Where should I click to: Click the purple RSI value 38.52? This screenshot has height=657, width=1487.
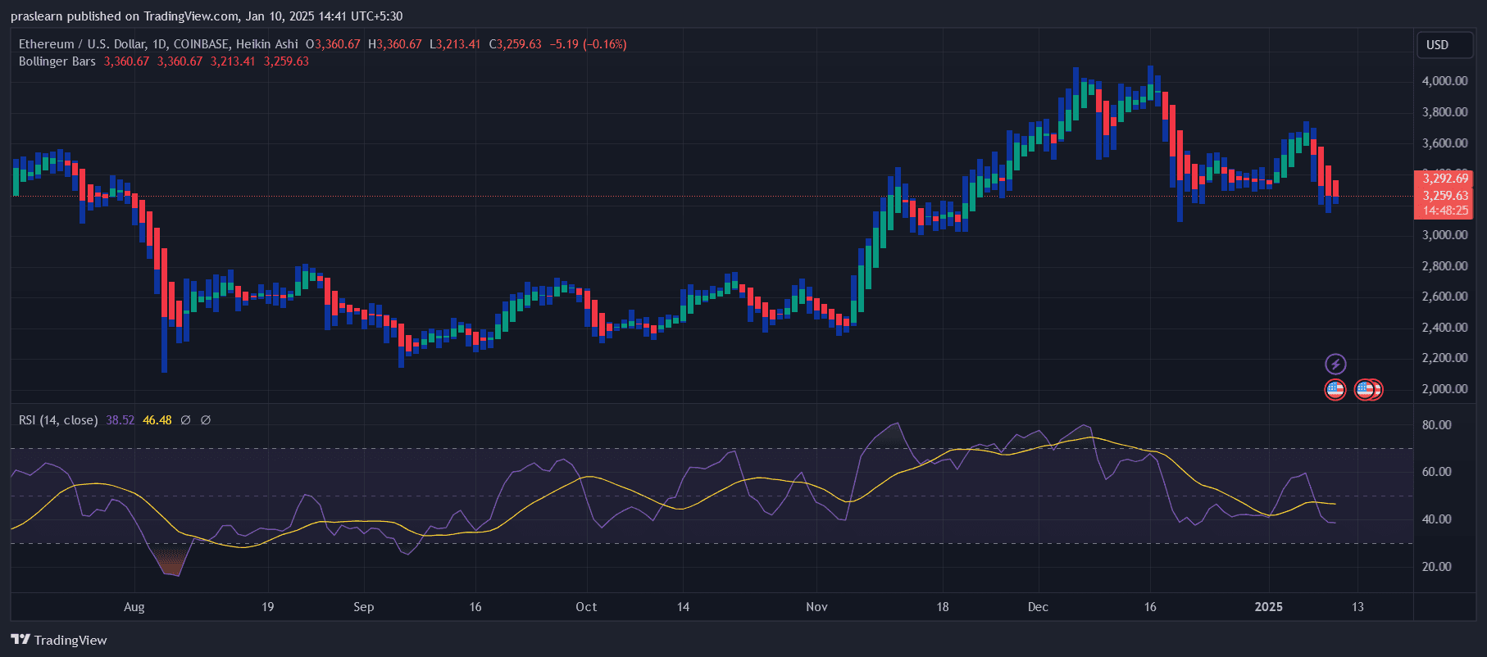pos(120,420)
